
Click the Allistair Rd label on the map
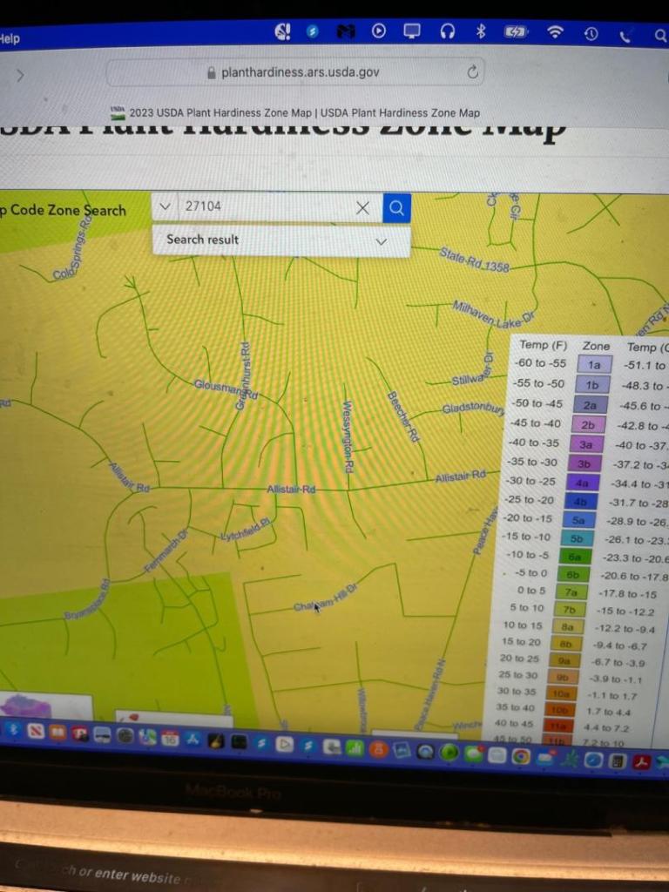pyautogui.click(x=291, y=490)
